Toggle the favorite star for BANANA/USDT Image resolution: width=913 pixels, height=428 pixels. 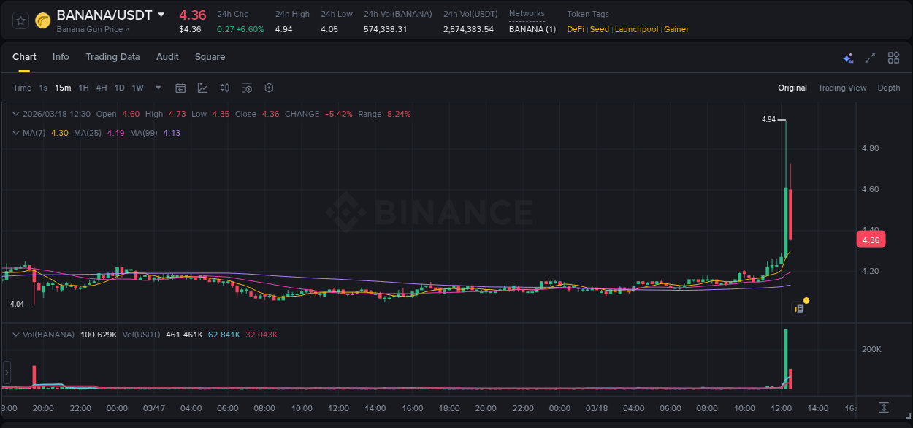[20, 20]
